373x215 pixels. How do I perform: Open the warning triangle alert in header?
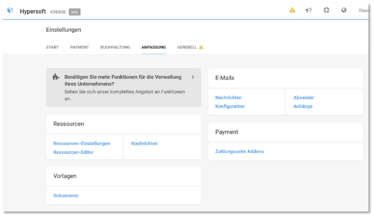[292, 10]
